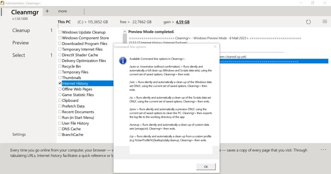This screenshot has width=331, height=174.
Task: Select Cleanup in the sidebar
Action: click(x=21, y=30)
